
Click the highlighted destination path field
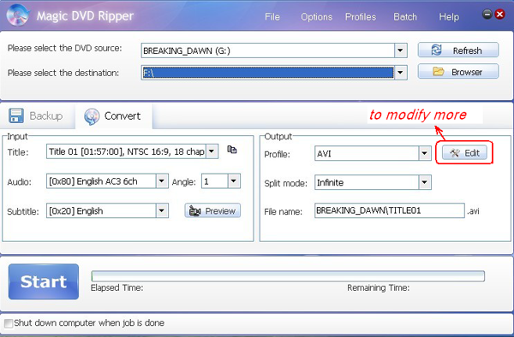[268, 73]
